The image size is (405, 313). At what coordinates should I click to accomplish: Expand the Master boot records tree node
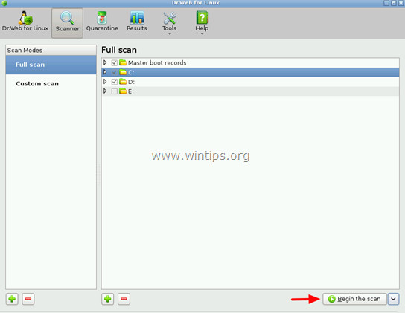(105, 62)
